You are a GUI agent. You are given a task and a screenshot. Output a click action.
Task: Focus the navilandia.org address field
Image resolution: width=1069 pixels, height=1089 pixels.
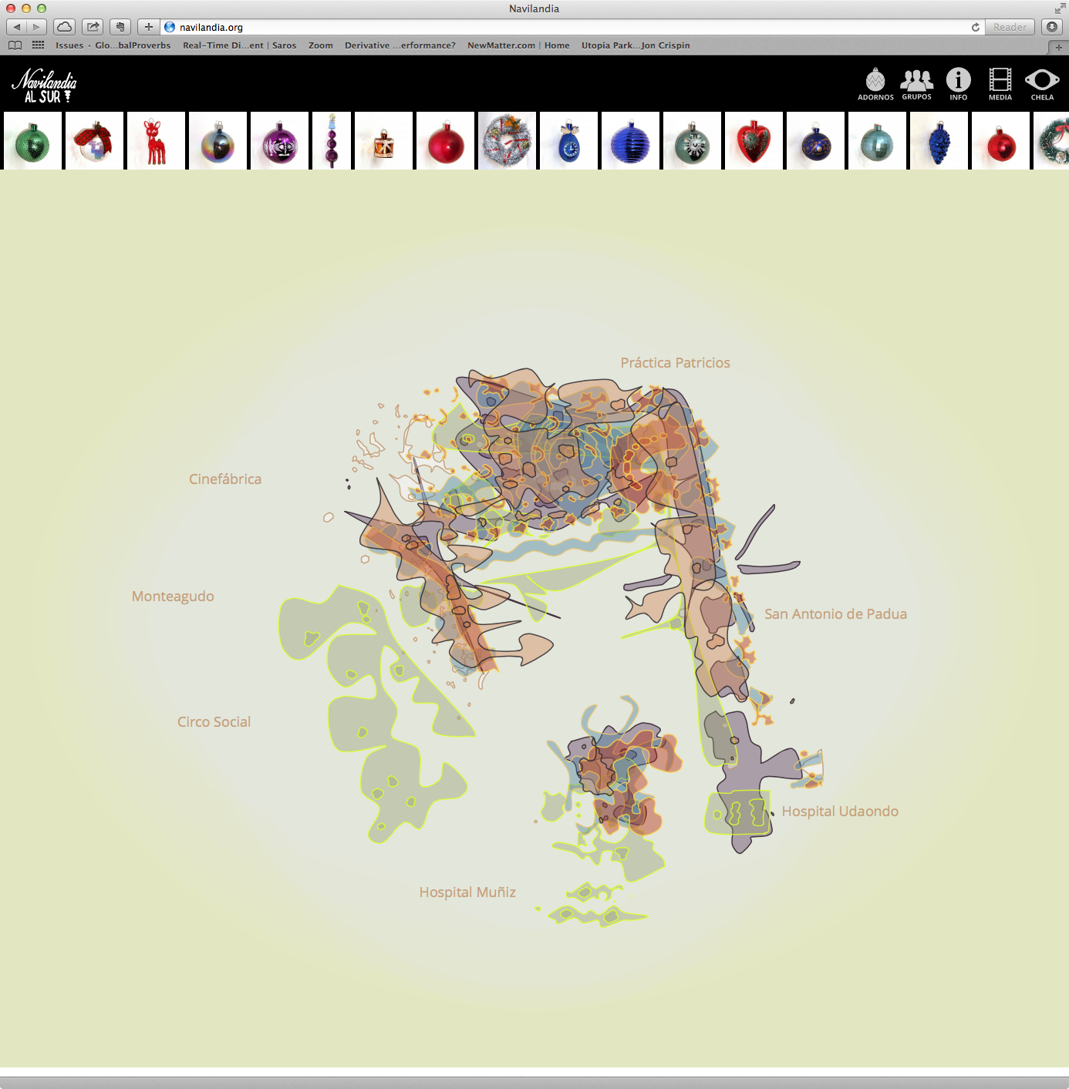[x=571, y=27]
